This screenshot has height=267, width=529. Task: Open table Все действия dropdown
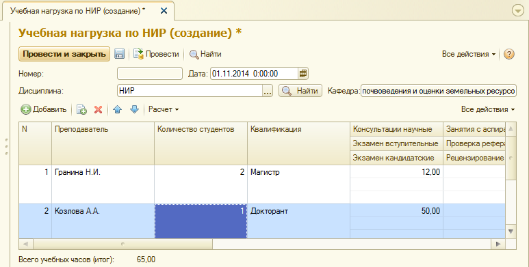pos(488,109)
